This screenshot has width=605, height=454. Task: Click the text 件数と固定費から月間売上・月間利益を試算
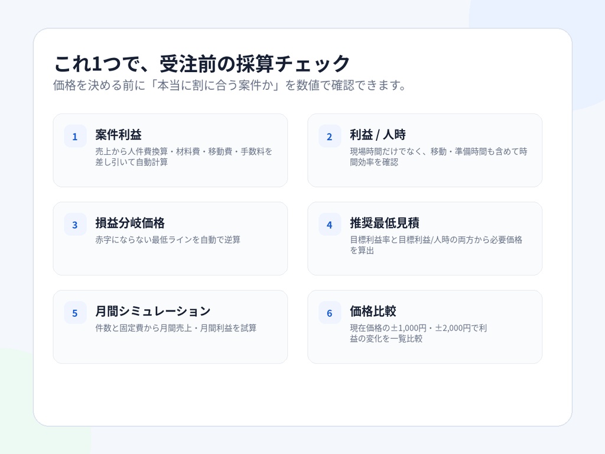pos(176,328)
